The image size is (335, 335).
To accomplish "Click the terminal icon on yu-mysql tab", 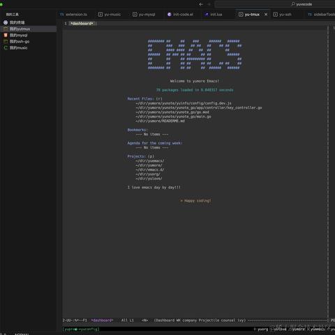I will point(135,15).
